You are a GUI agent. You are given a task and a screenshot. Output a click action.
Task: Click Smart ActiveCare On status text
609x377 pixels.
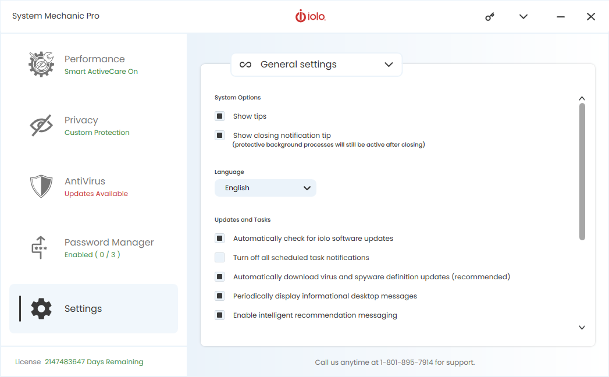101,72
